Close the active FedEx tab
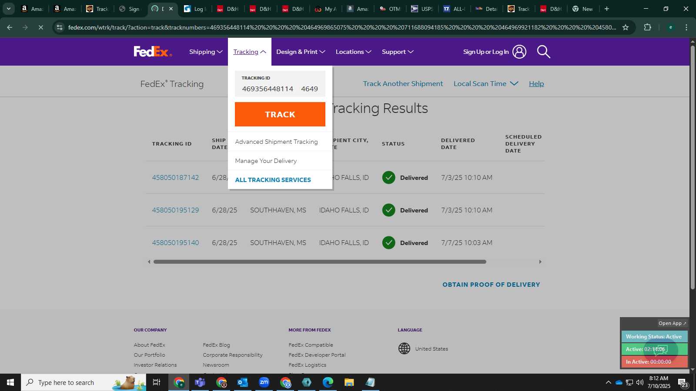696x391 pixels. coord(171,9)
